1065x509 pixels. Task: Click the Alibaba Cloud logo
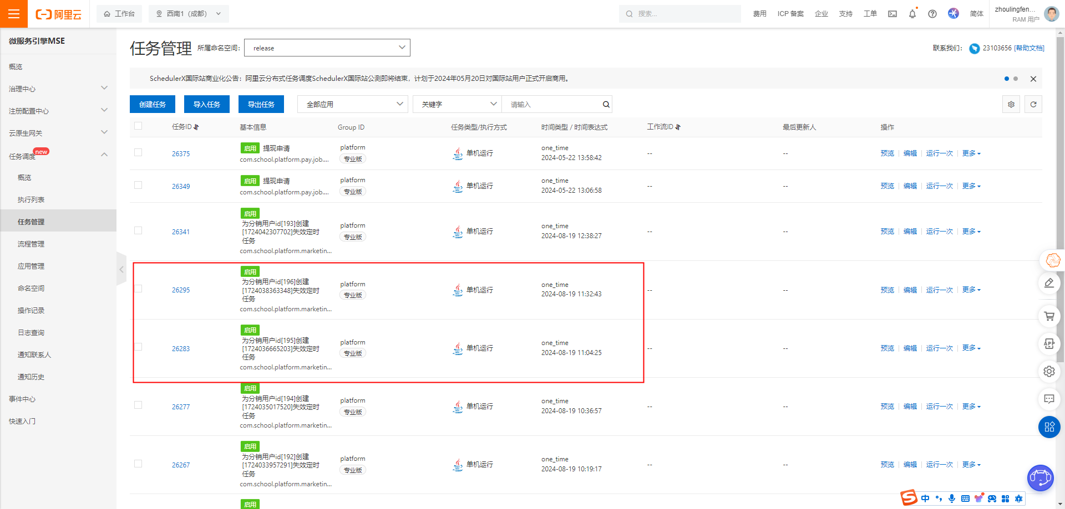[x=58, y=14]
